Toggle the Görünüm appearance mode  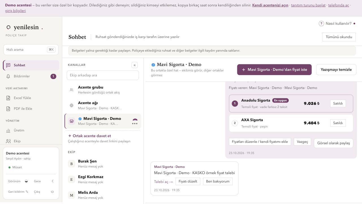pos(19,181)
